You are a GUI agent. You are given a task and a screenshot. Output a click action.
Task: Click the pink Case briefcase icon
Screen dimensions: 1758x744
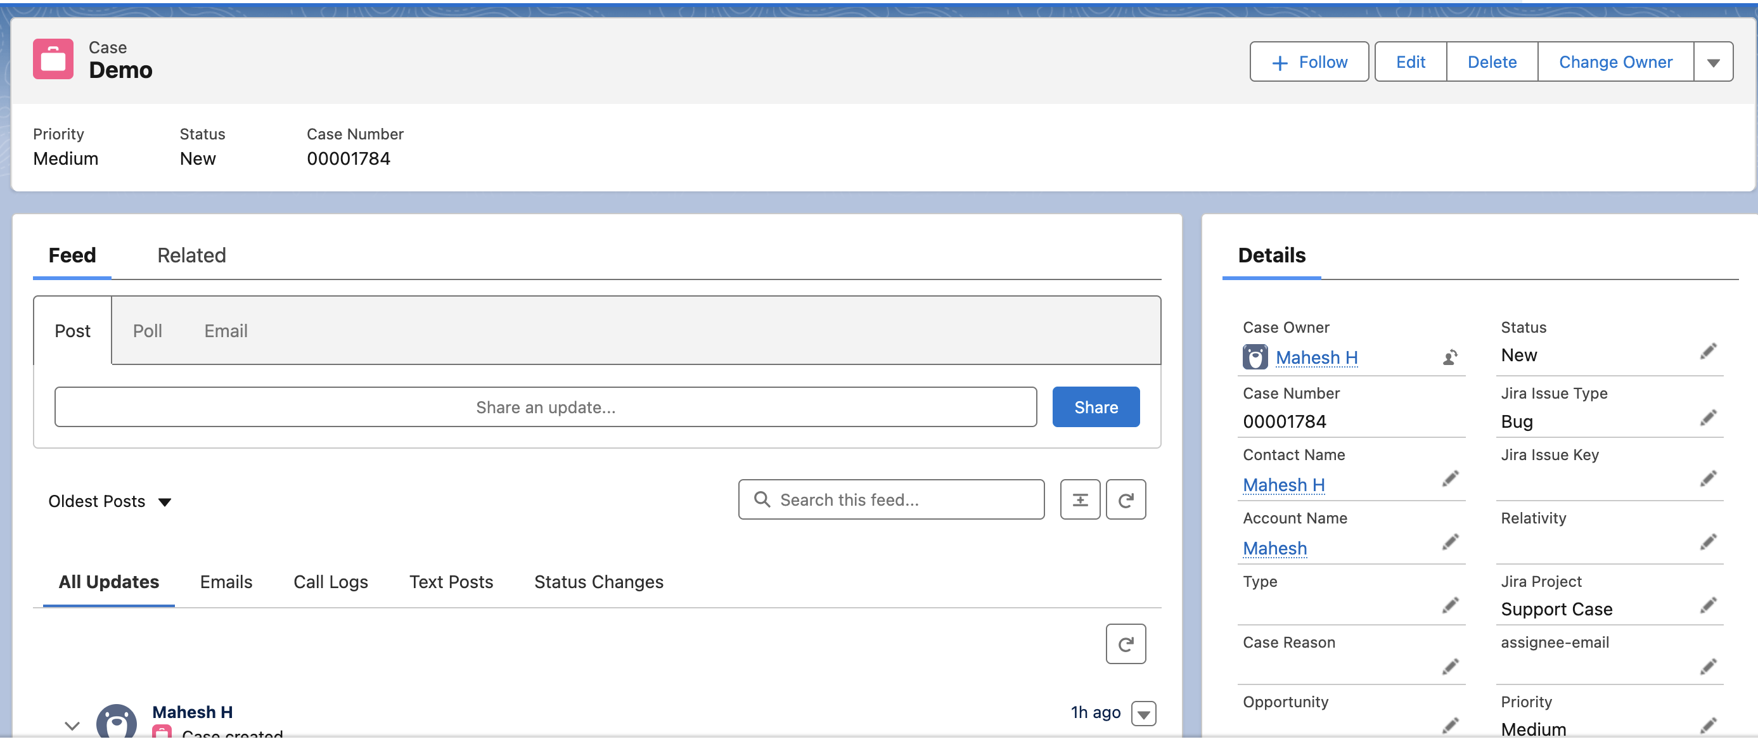click(x=53, y=60)
